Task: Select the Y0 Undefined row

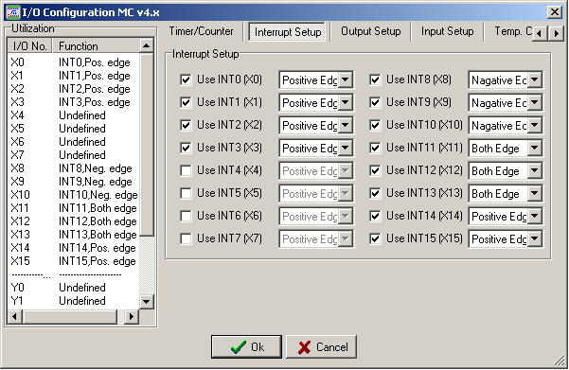Action: pos(73,288)
